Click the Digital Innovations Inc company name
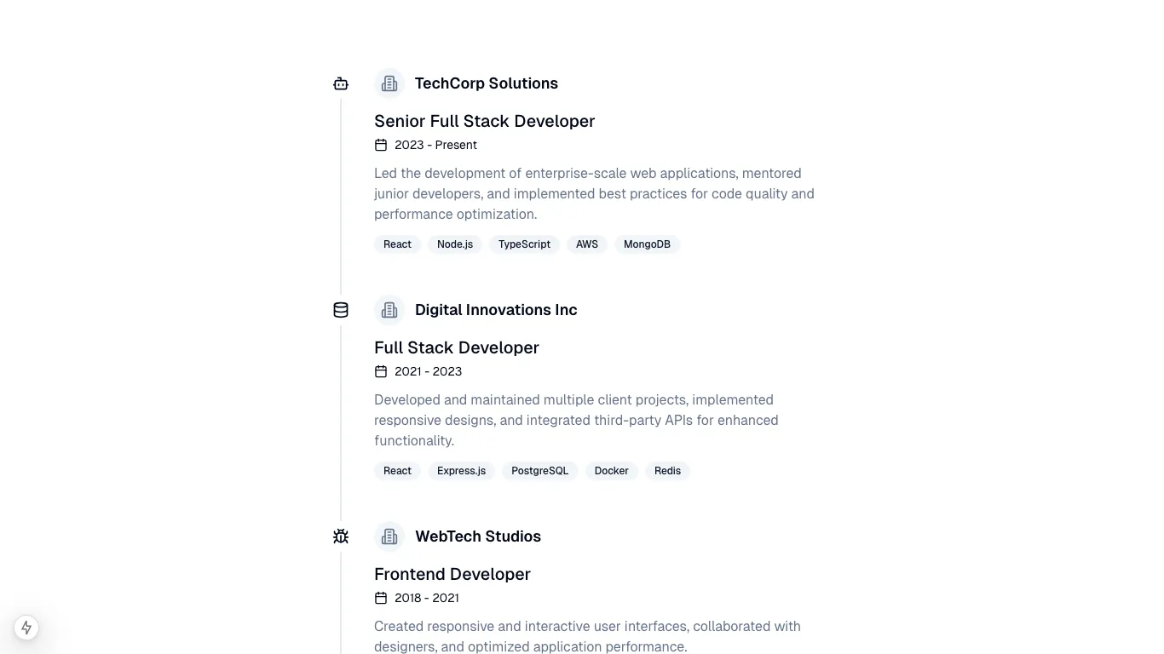The width and height of the screenshot is (1164, 654). (496, 310)
